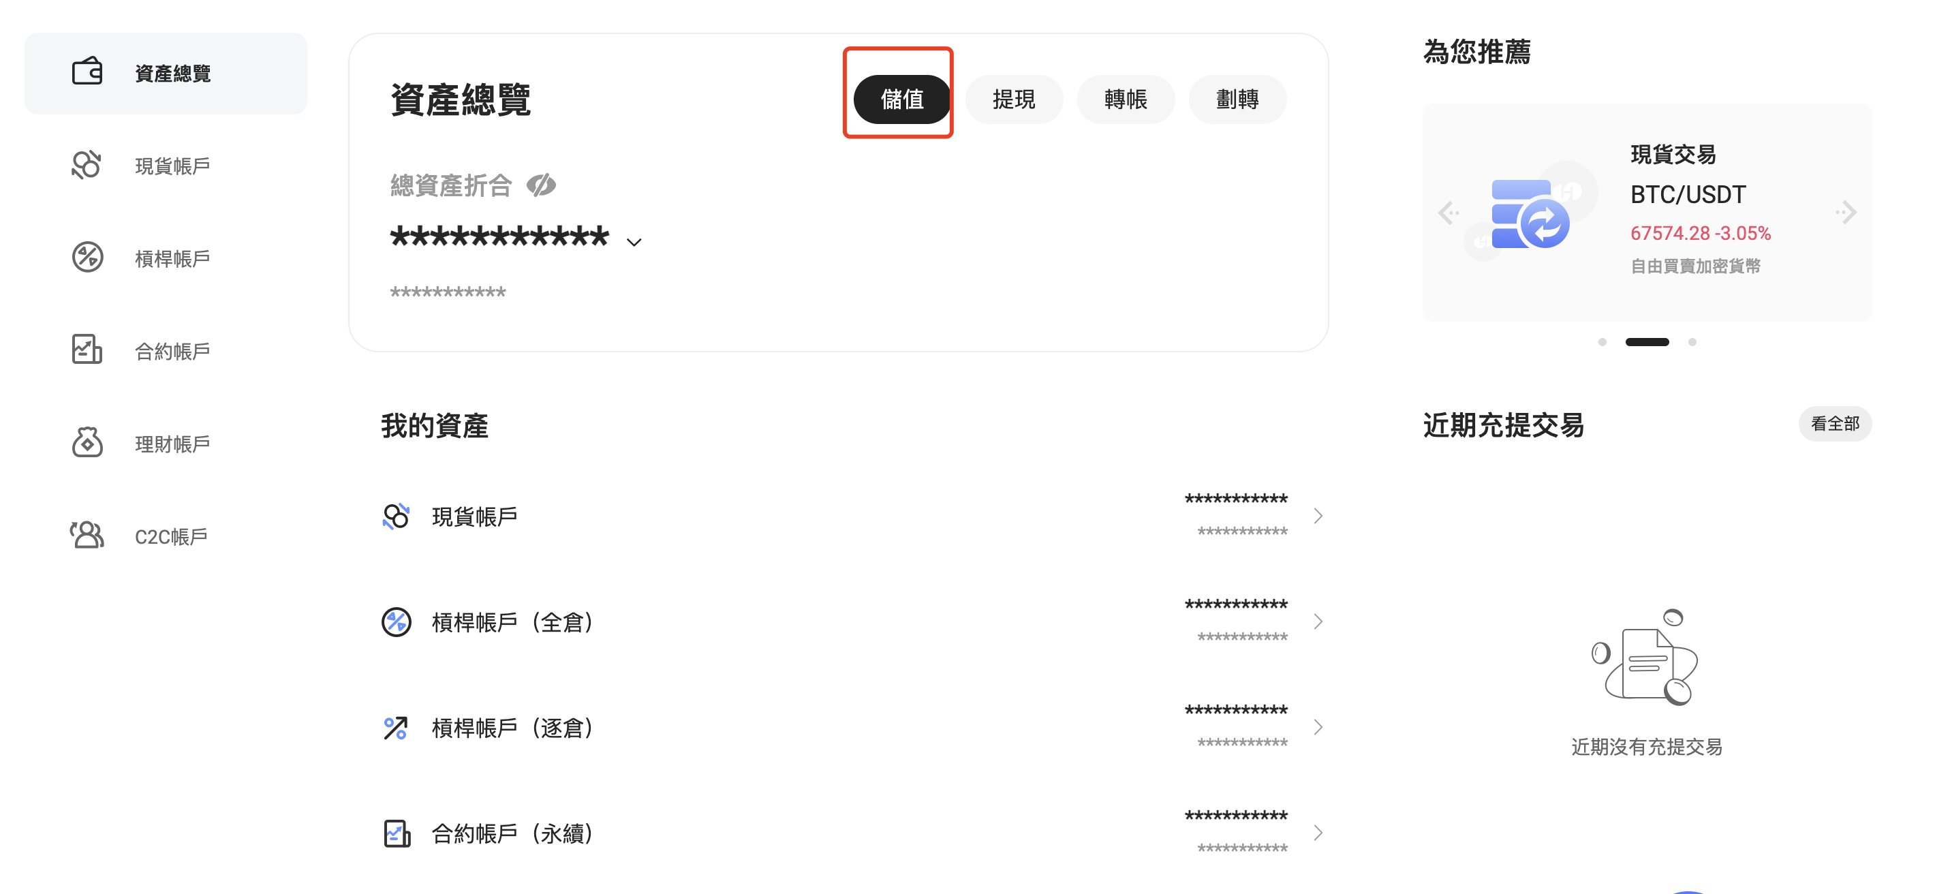Go to the next recommendation with right arrow
The height and width of the screenshot is (894, 1950).
point(1846,213)
